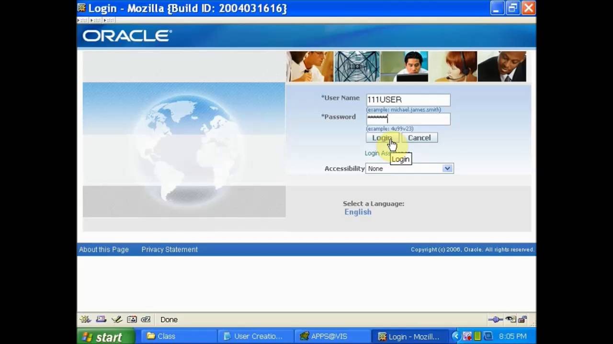Screen dimensions: 613x344
Task: Click the Select a Language label
Action: click(x=374, y=204)
